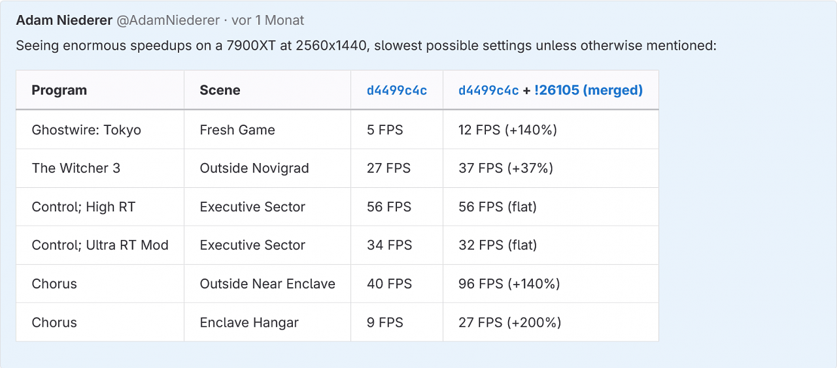Select the Scene column header
The width and height of the screenshot is (837, 368).
(267, 90)
